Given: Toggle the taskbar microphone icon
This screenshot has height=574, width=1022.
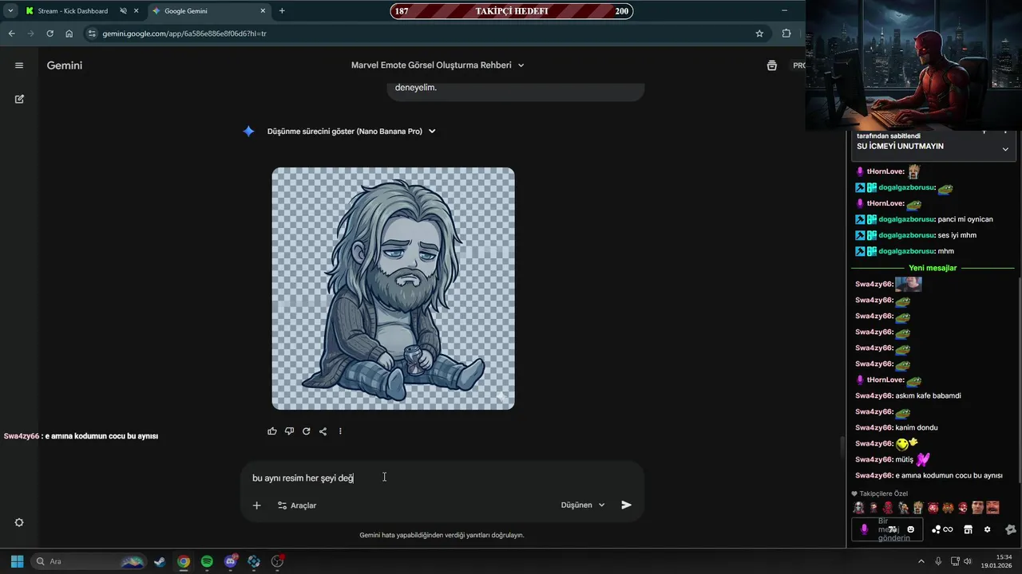Looking at the screenshot, I should [938, 561].
